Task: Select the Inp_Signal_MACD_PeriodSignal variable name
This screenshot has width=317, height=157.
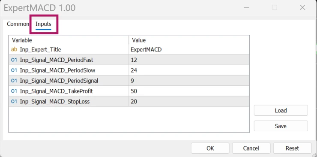Action: pos(59,81)
